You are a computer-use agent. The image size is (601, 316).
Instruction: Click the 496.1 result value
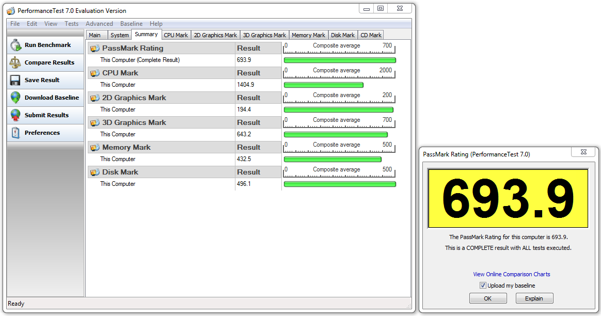pos(244,184)
